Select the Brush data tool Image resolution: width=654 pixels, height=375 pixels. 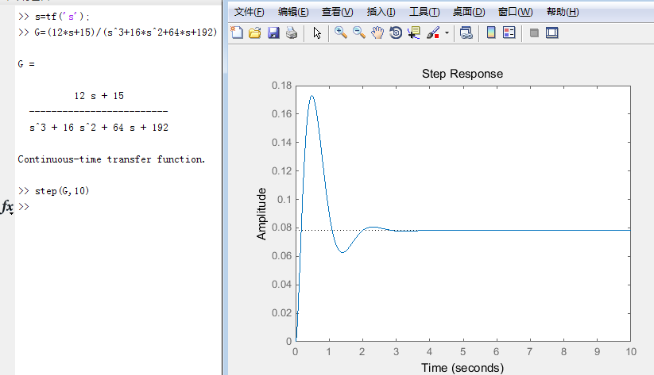pyautogui.click(x=433, y=33)
